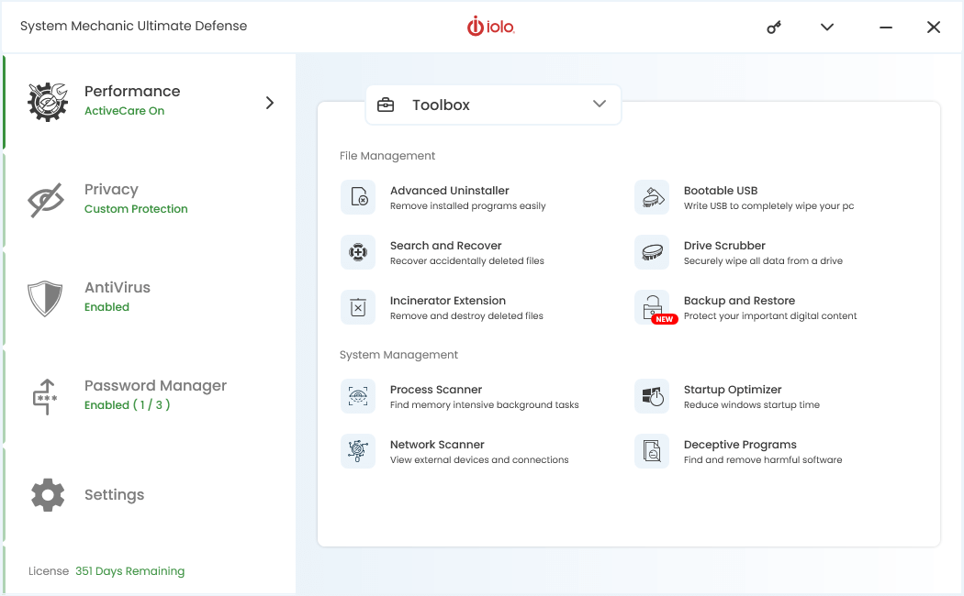Switch to the Privacy tab
Viewport: 964px width, 596px height.
pyautogui.click(x=110, y=198)
